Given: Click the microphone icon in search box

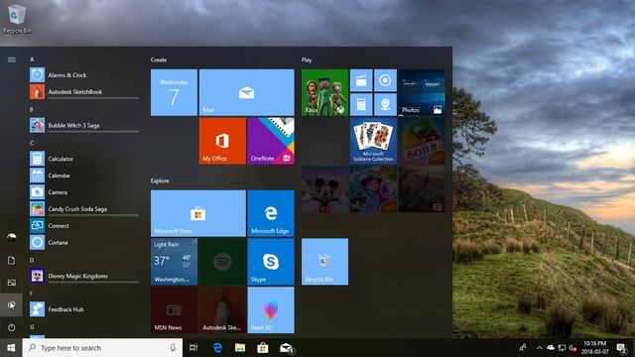Looking at the screenshot, I should (x=173, y=348).
